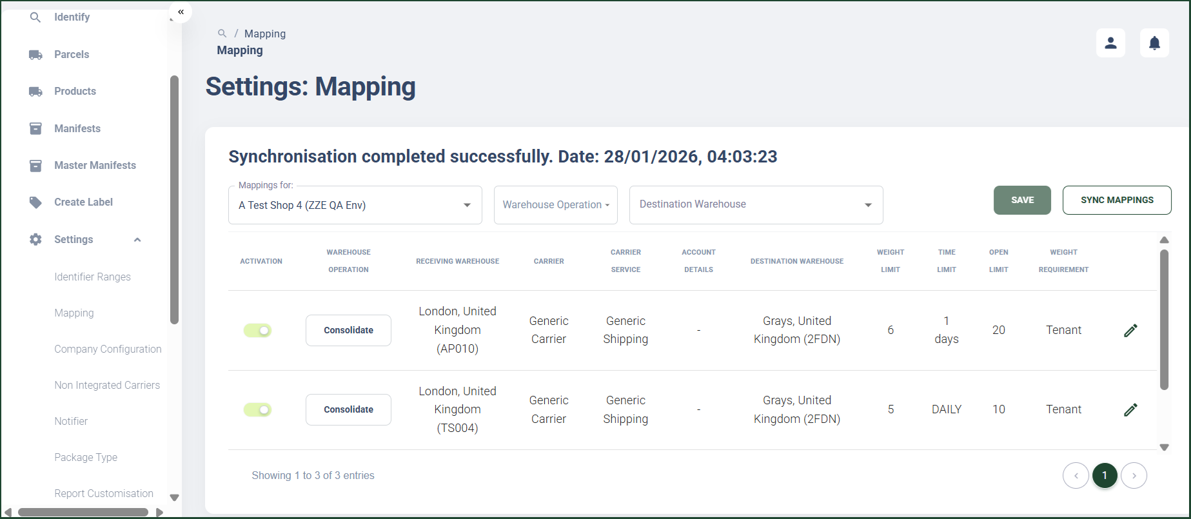Click the WEIGHT REQUIREMENT column header
This screenshot has width=1191, height=519.
point(1063,261)
